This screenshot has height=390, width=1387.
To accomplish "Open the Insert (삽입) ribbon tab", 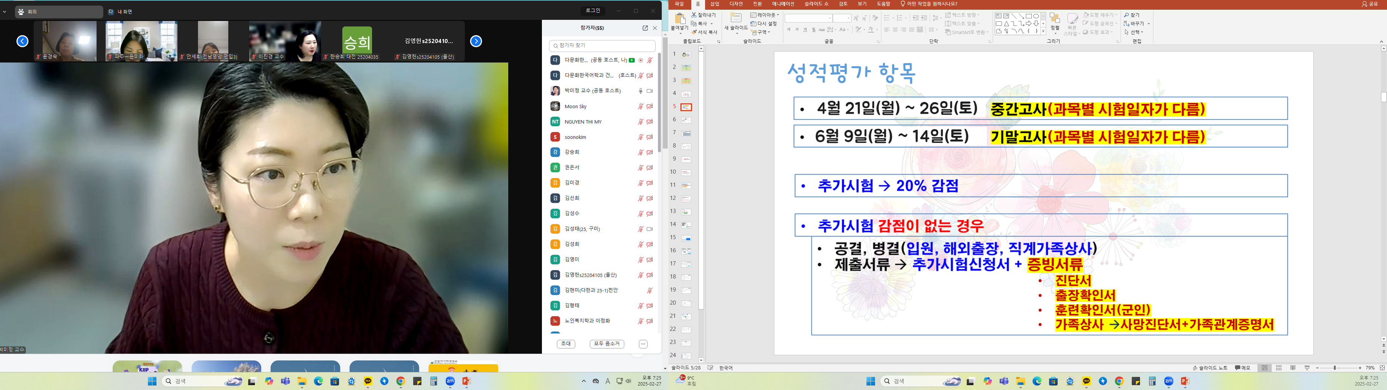I will click(x=714, y=4).
